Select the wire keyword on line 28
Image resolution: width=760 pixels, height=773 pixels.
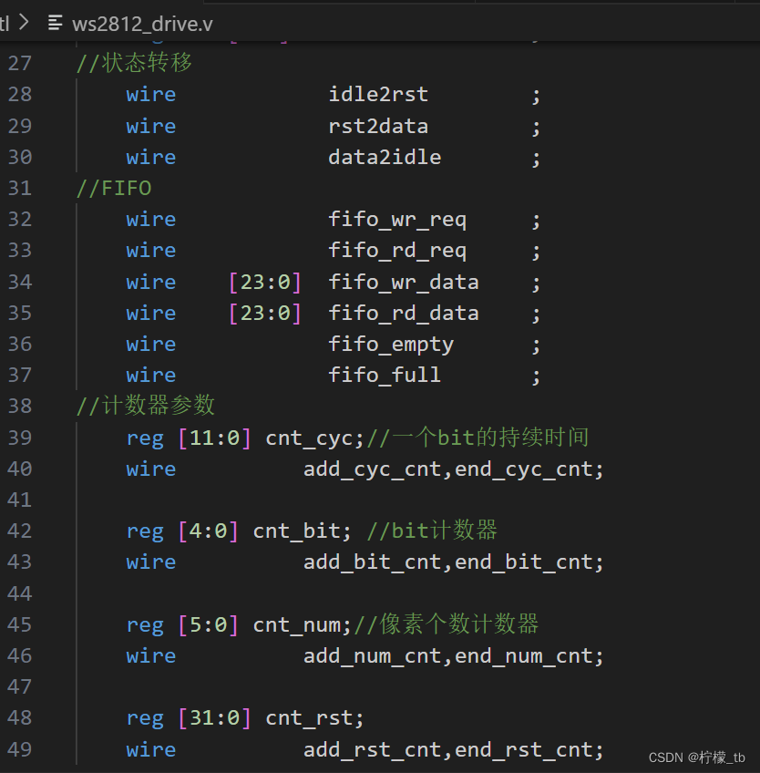click(x=151, y=94)
